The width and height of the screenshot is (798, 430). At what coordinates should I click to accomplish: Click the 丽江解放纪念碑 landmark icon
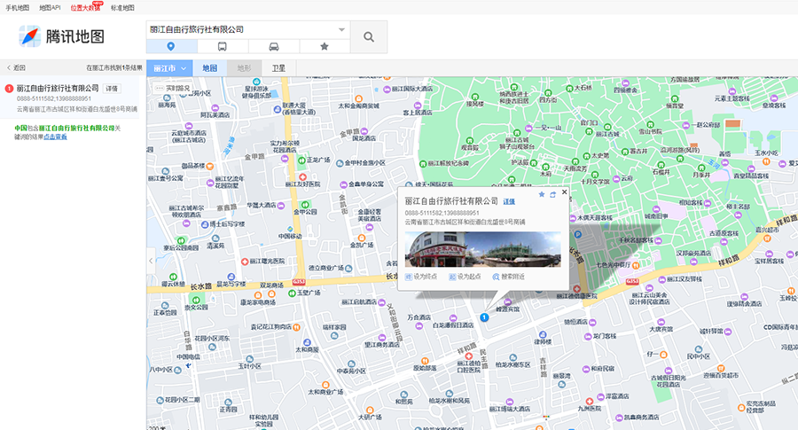click(422, 164)
